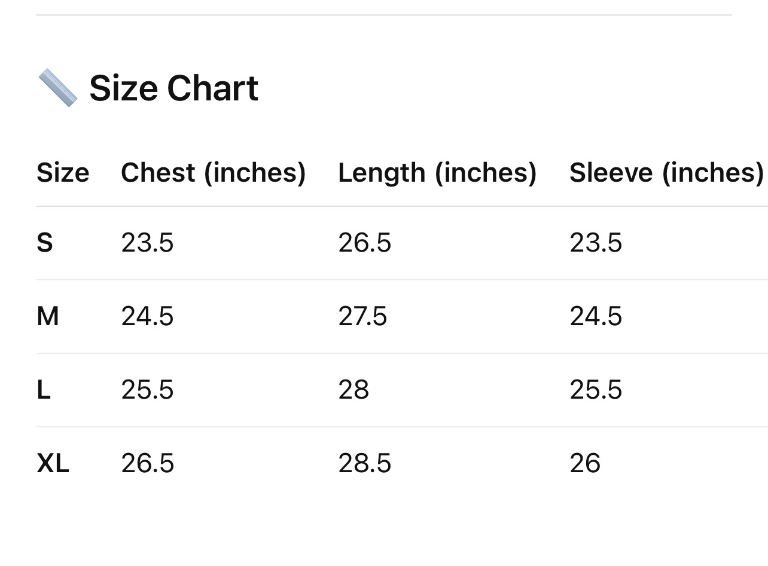Choose the sleeve value 26 for XL
Viewport: 768px width, 566px height.
click(585, 464)
